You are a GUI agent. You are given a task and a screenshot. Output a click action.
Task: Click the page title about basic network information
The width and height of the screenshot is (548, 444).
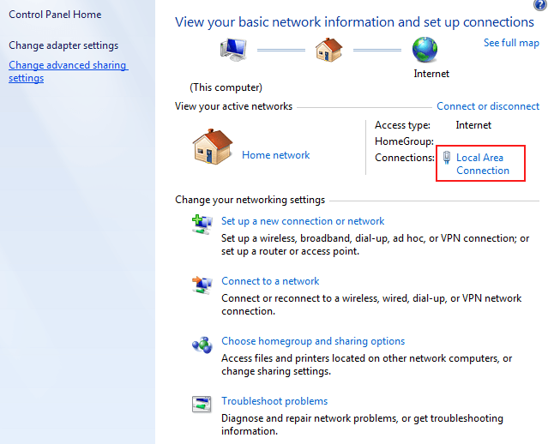coord(354,22)
